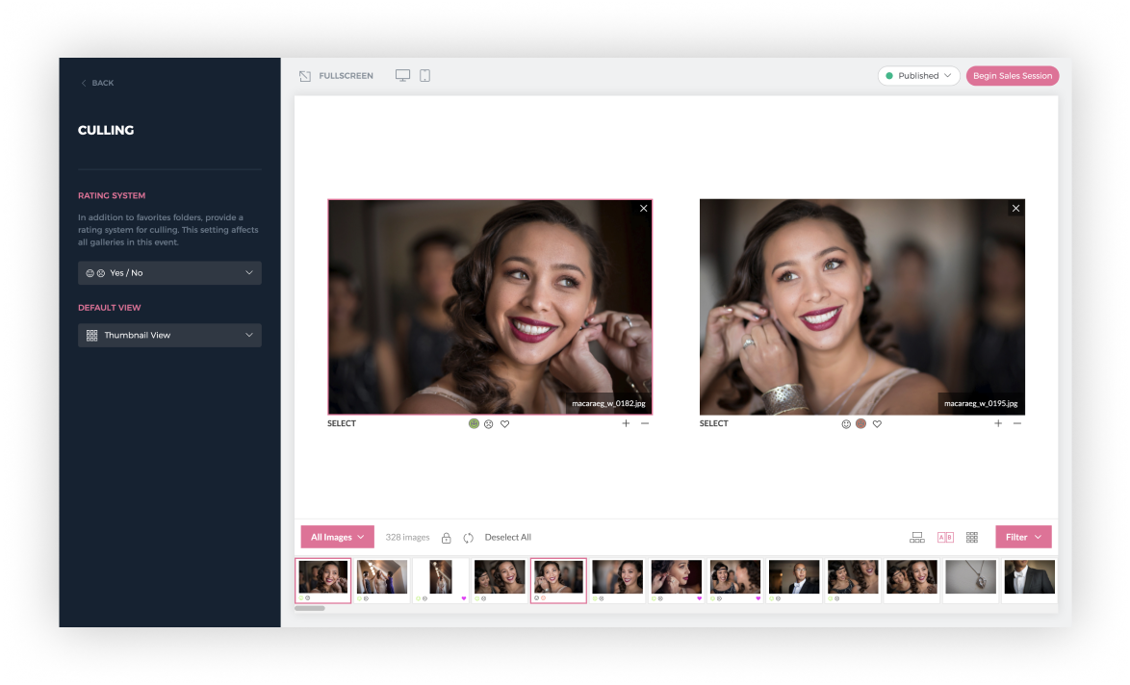1130x685 pixels.
Task: Open the Filter dropdown
Action: coord(1023,538)
